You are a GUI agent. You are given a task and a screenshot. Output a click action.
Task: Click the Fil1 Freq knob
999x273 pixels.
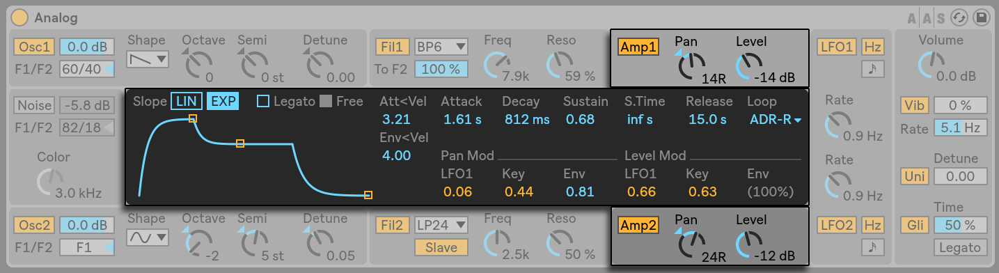click(x=498, y=65)
